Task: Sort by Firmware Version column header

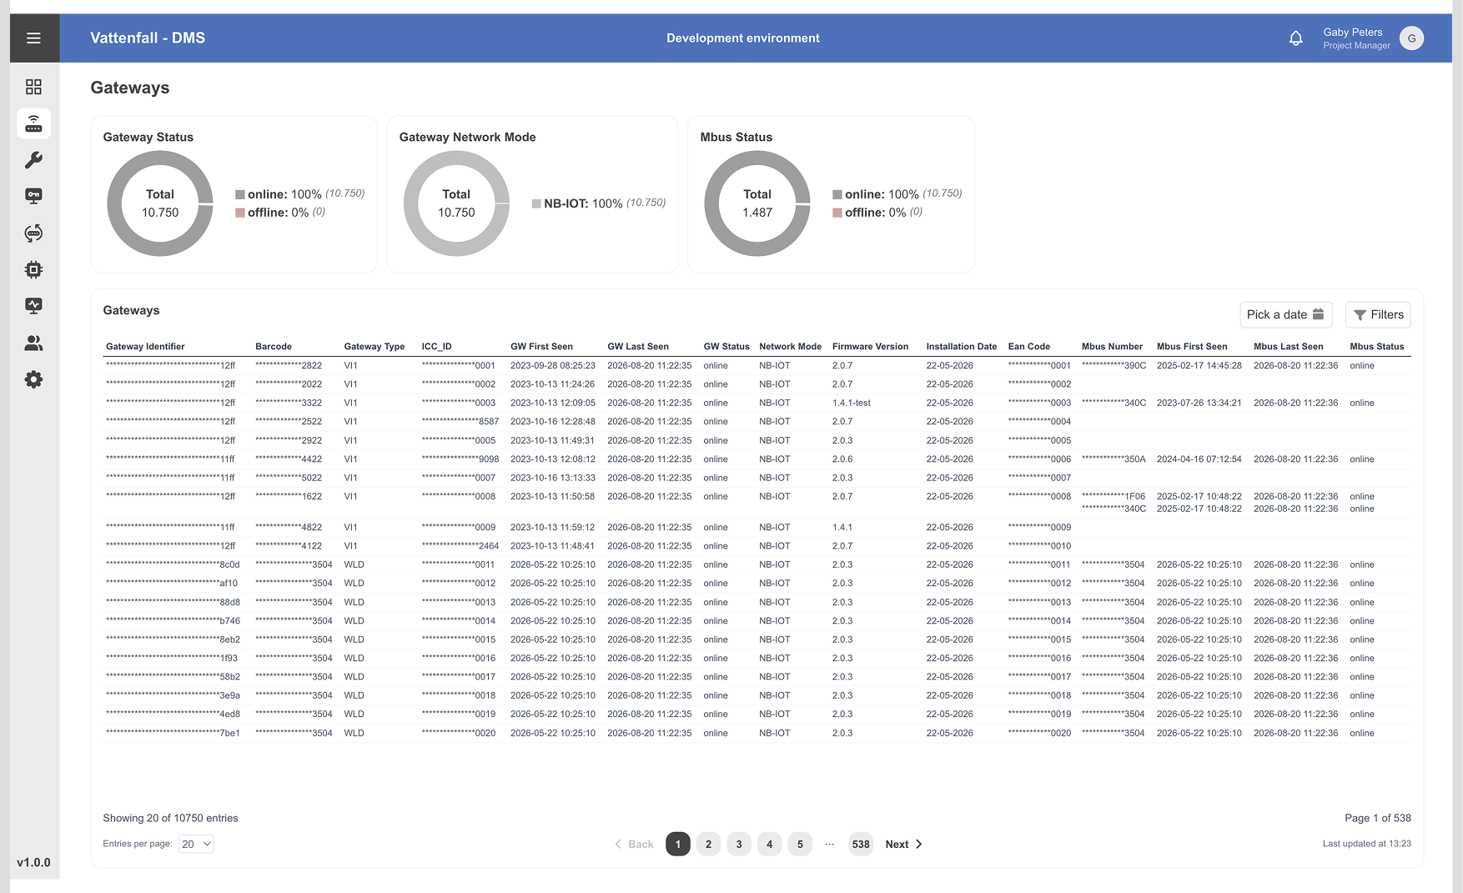Action: (870, 346)
